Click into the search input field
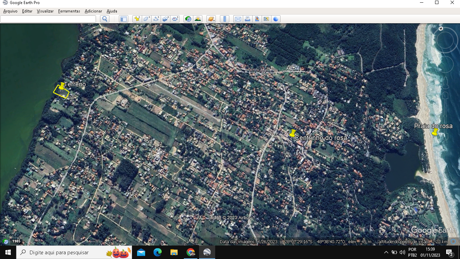Screen dimensions: 460x259 tap(48, 19)
